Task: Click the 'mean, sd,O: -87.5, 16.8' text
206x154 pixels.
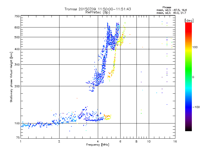Action: click(171, 10)
